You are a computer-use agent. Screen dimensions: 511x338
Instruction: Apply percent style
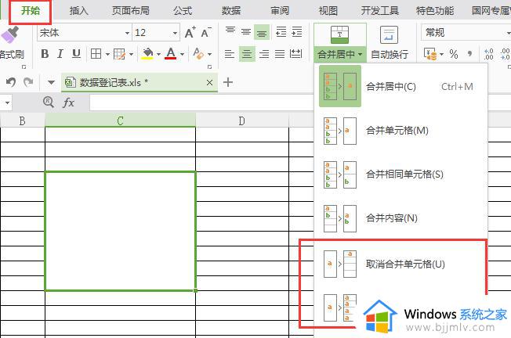pos(454,54)
